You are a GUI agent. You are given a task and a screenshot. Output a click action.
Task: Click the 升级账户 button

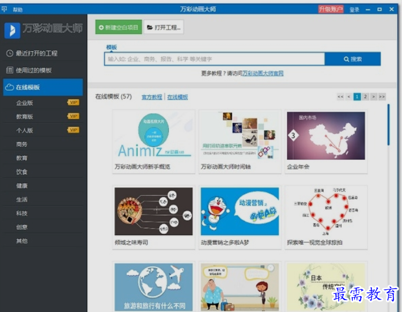click(x=331, y=10)
